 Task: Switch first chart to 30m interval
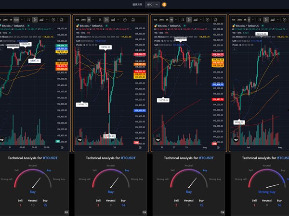5,20
